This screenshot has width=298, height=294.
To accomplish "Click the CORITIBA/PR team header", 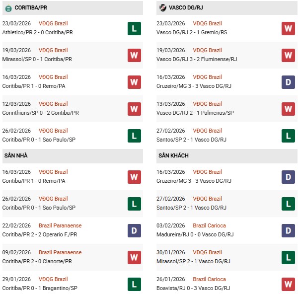I will (x=31, y=8).
